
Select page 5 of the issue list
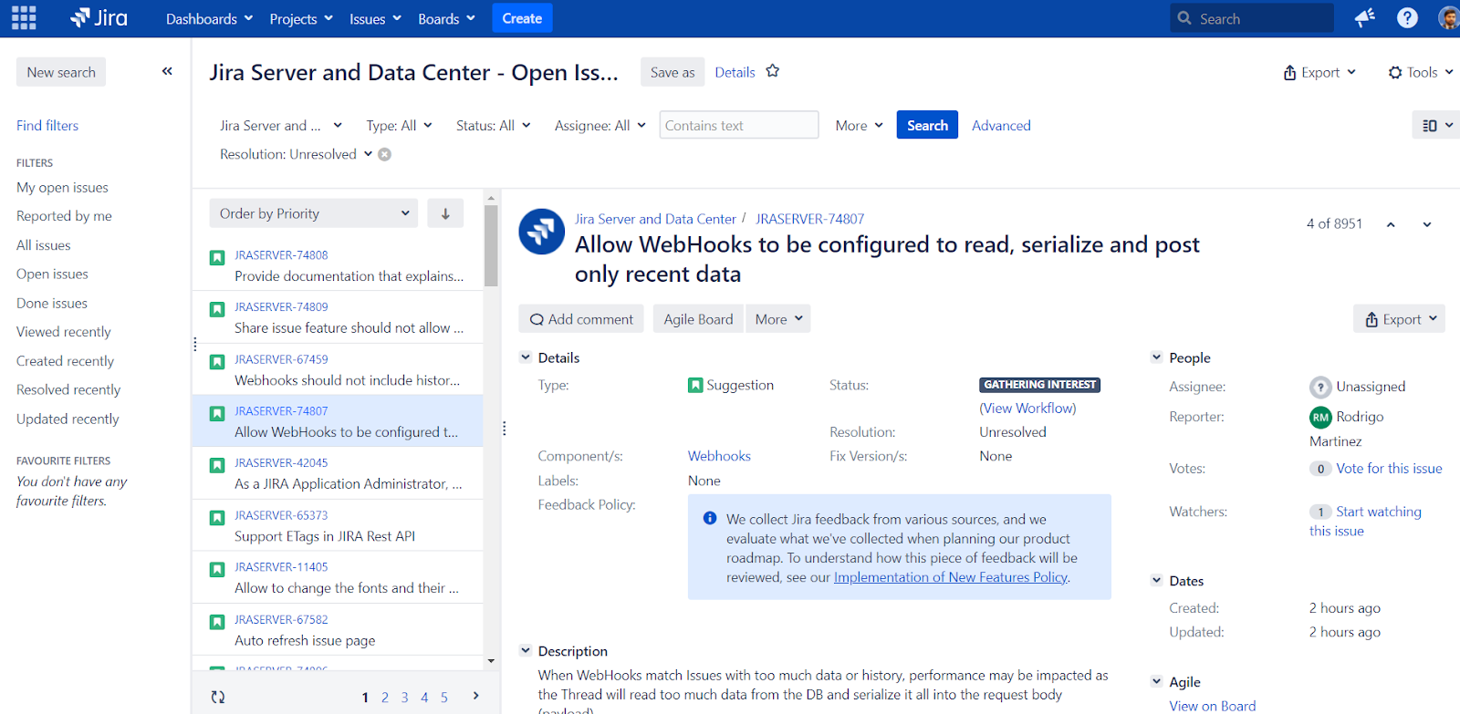444,698
